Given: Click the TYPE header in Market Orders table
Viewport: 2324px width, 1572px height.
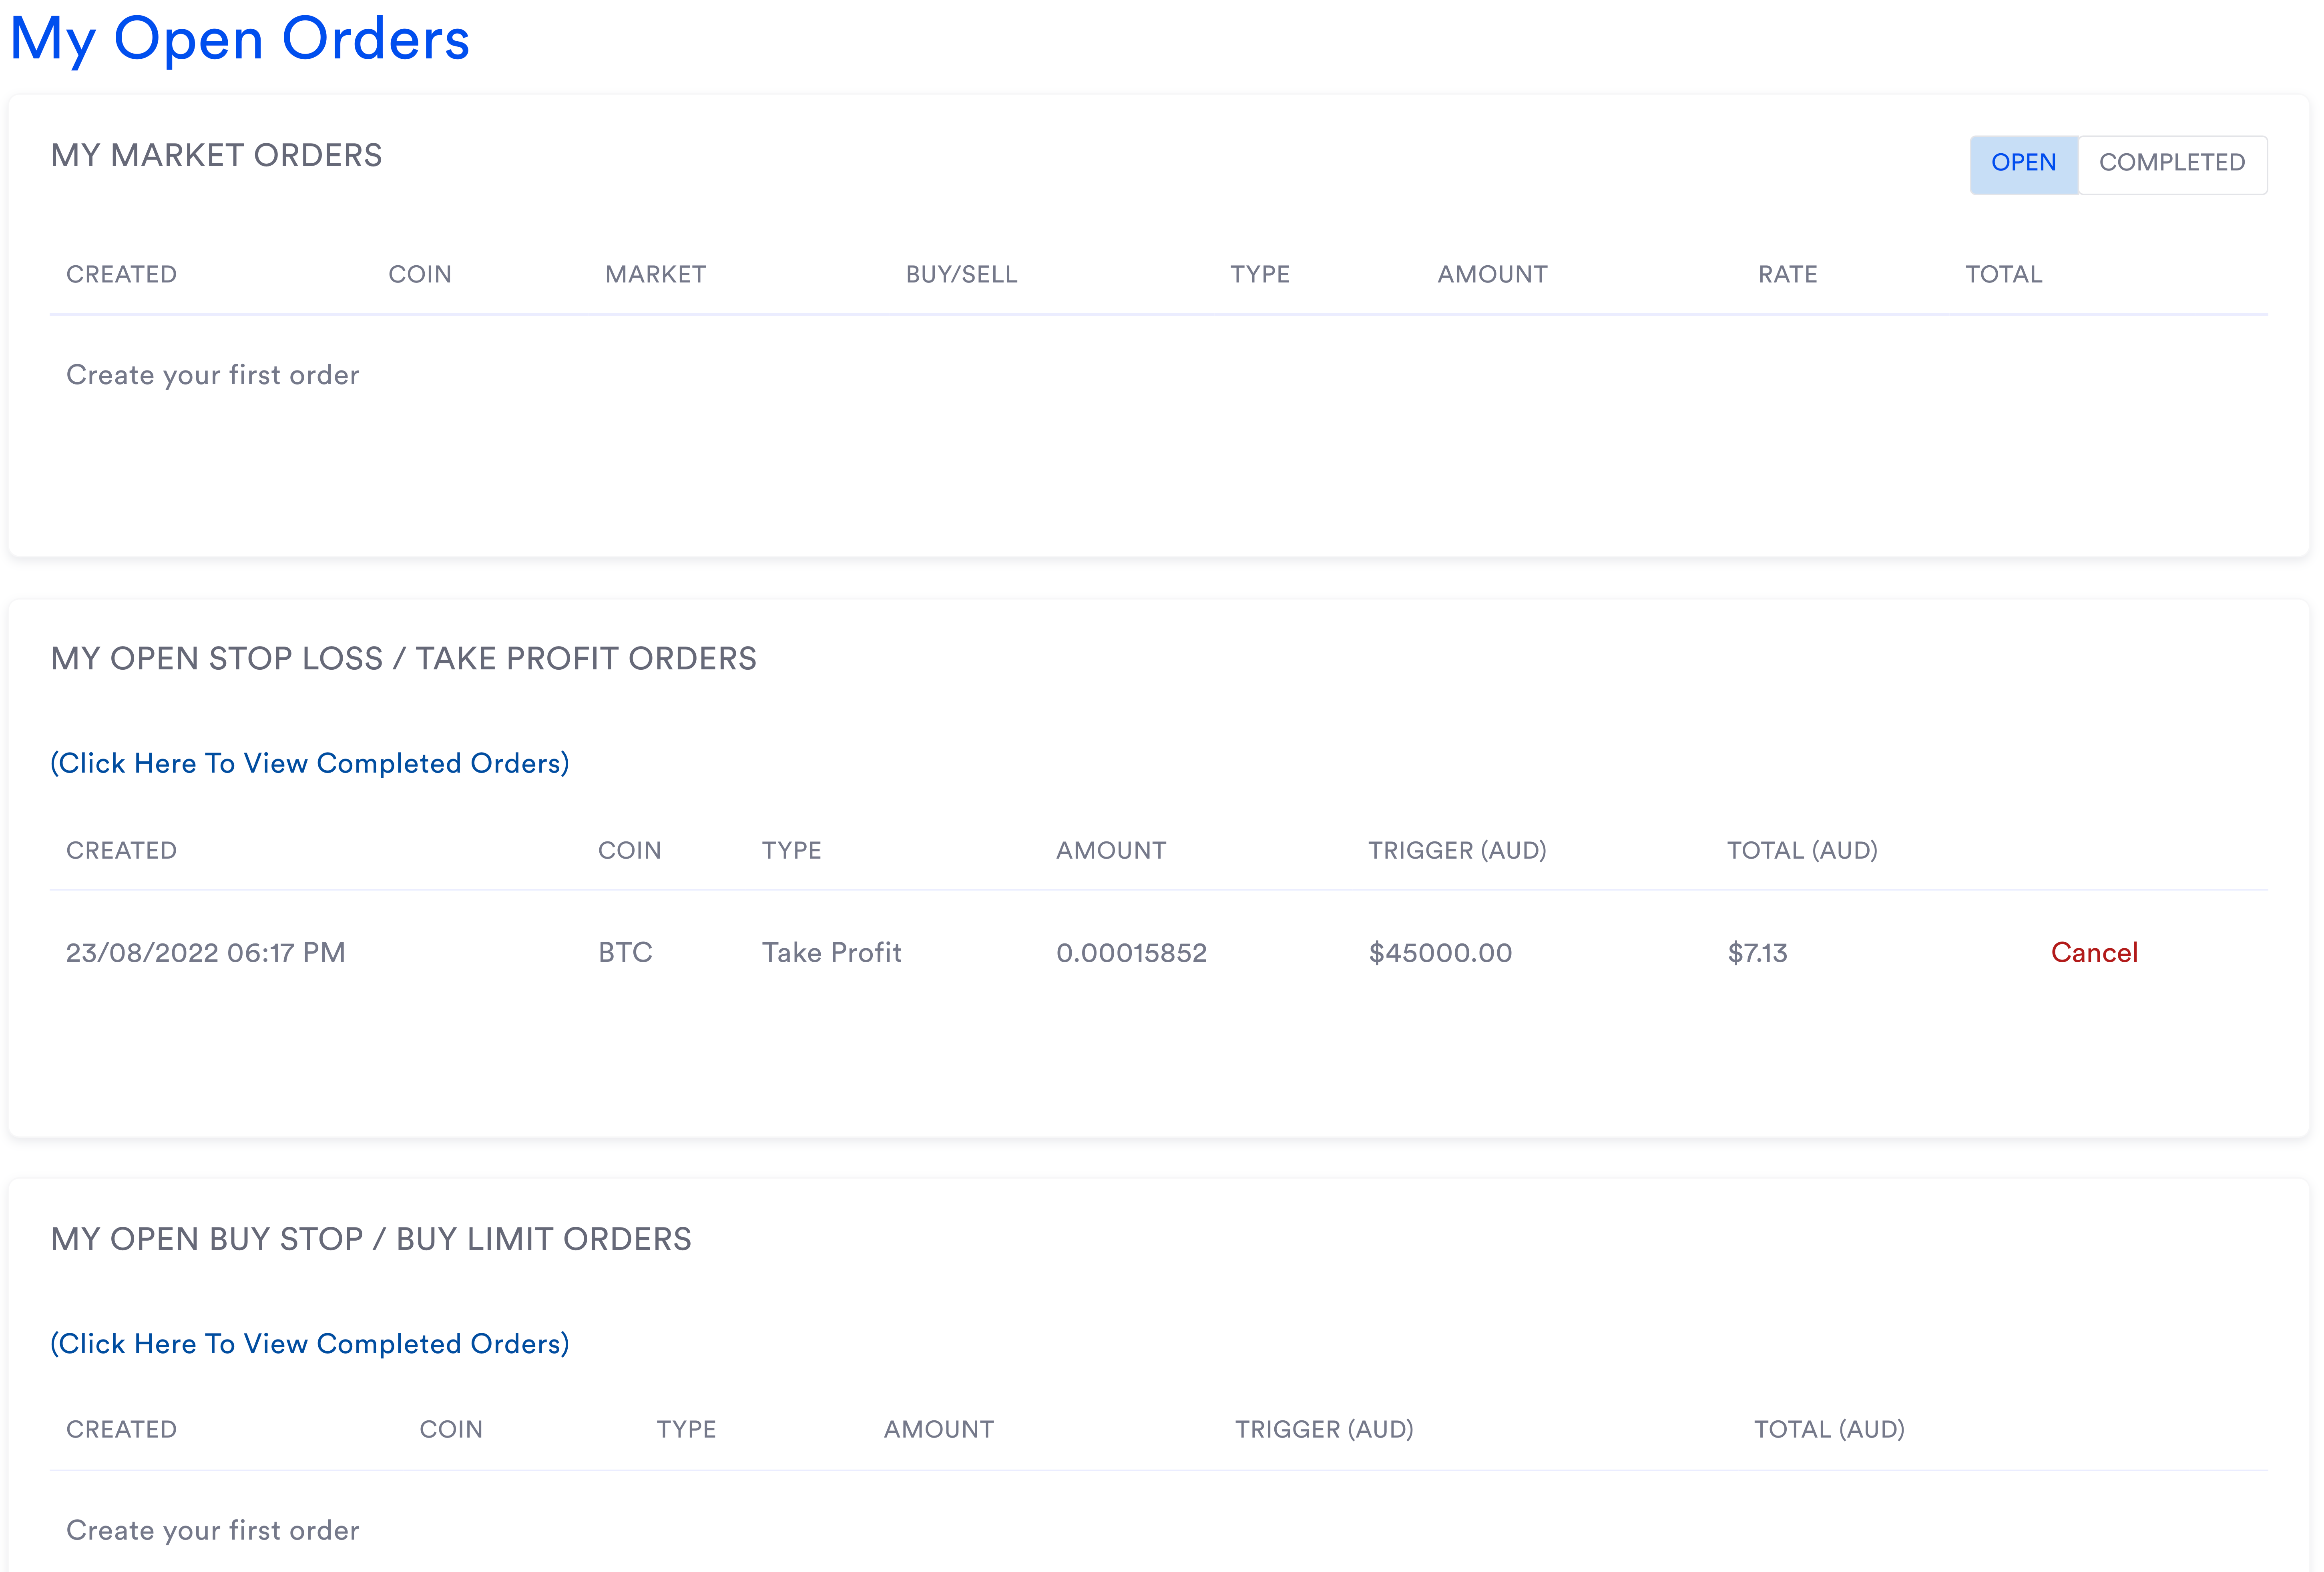Looking at the screenshot, I should [x=1260, y=275].
